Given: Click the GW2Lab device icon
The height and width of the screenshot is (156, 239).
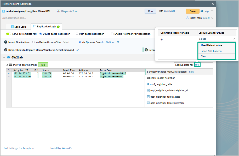Looking at the screenshot, I should pos(8,57).
